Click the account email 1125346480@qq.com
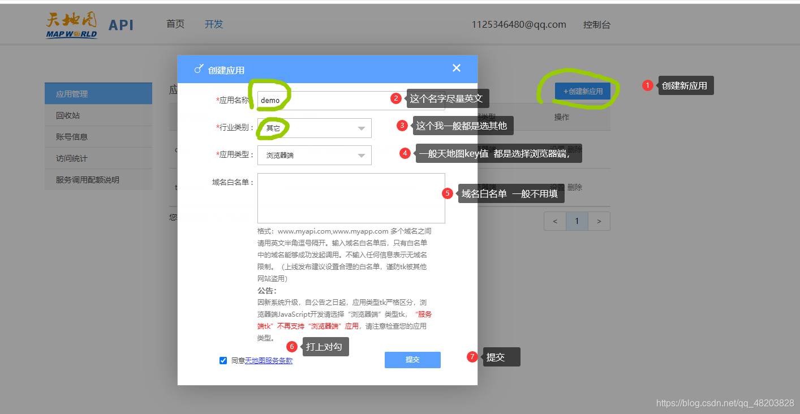This screenshot has width=800, height=414. 519,25
